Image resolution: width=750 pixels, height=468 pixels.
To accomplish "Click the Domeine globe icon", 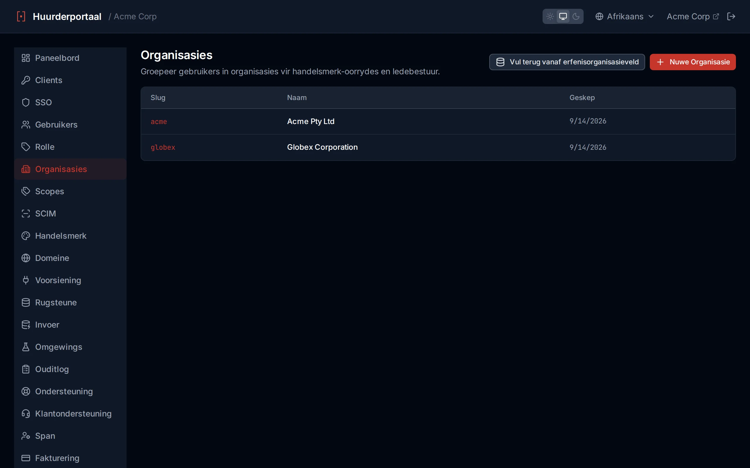I will pyautogui.click(x=26, y=258).
